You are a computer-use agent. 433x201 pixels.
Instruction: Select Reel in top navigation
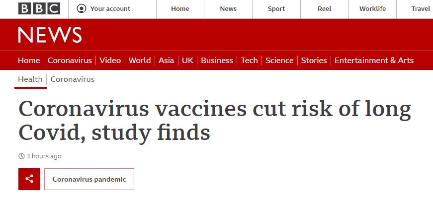point(325,9)
